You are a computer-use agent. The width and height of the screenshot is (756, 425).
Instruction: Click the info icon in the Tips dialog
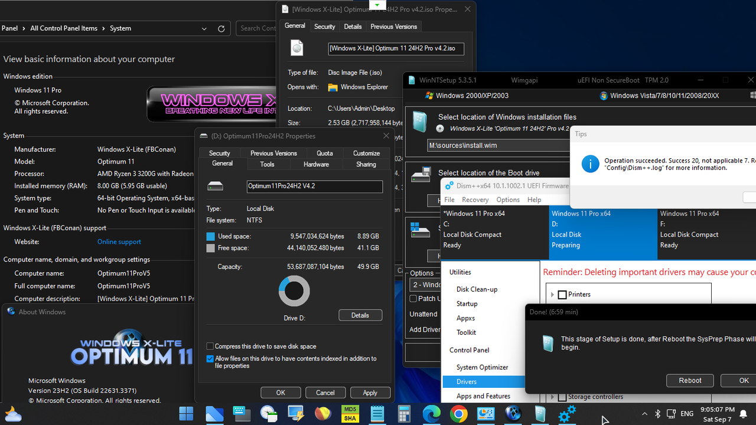[590, 164]
